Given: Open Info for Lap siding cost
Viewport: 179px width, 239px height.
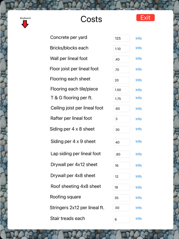Looking at the screenshot, I should pos(139,154).
